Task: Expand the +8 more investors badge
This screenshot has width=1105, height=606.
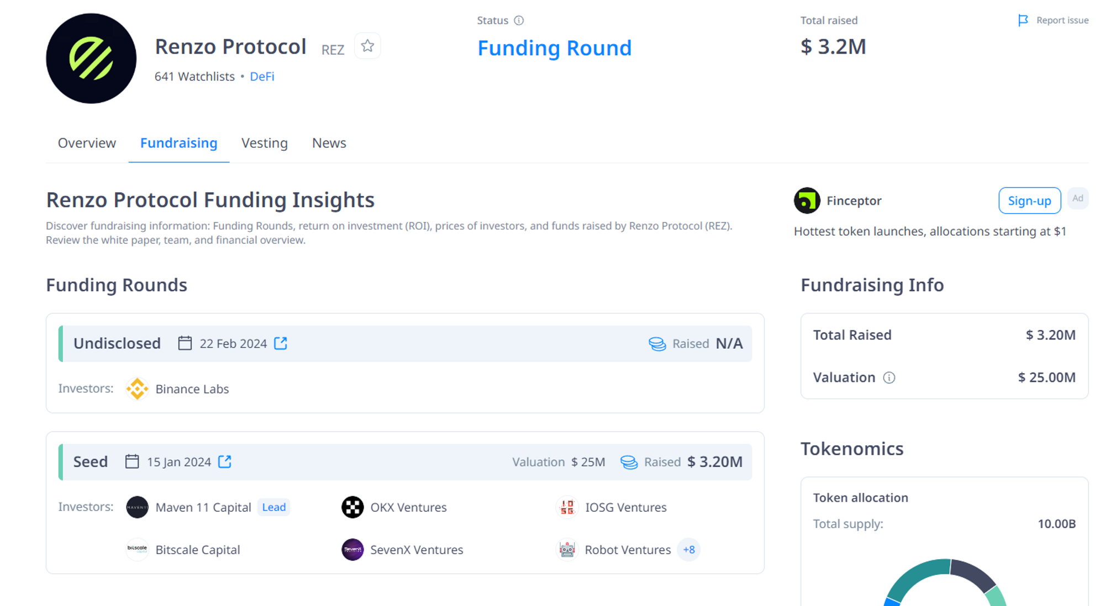Action: point(688,550)
